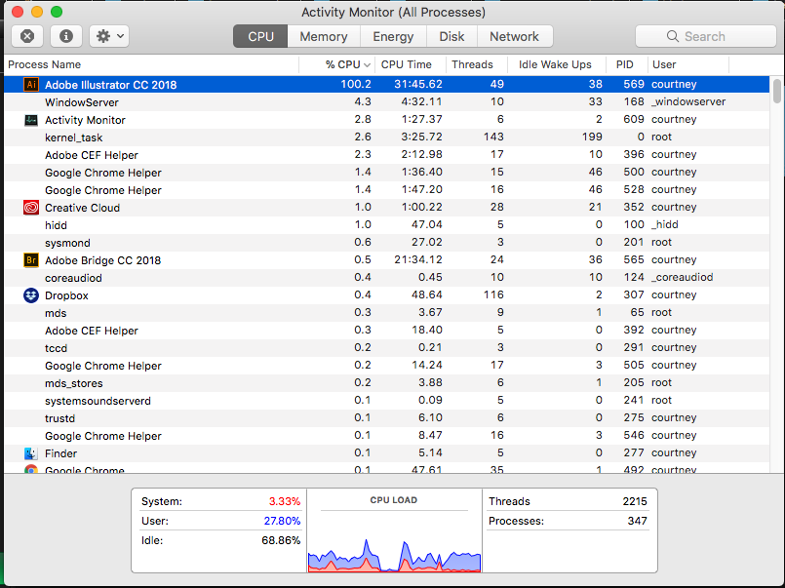Sort by the PID column header
Viewport: 785px width, 588px height.
[627, 64]
